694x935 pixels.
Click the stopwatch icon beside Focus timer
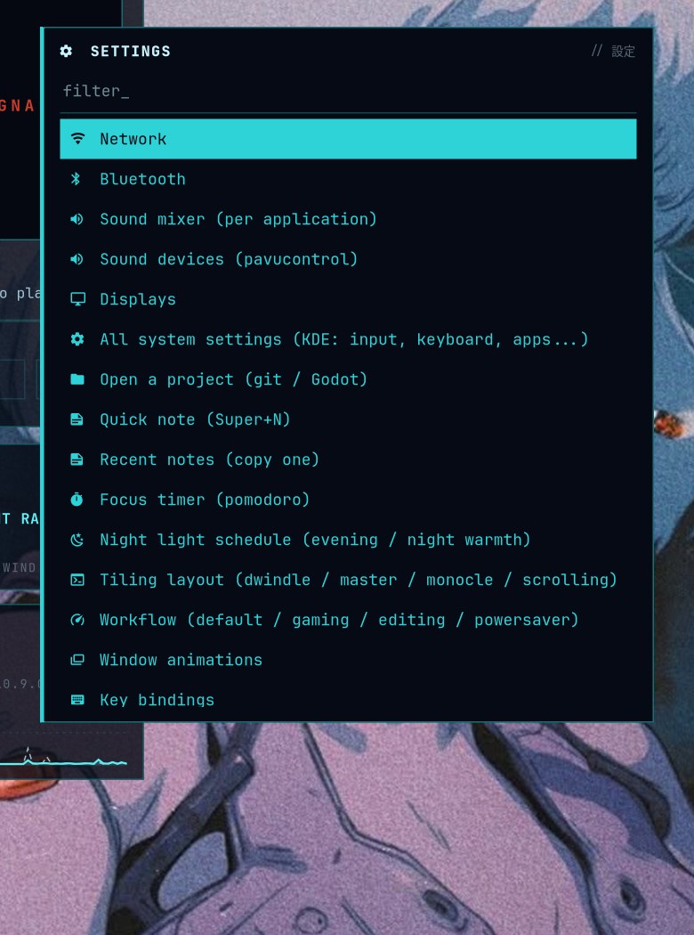[77, 499]
